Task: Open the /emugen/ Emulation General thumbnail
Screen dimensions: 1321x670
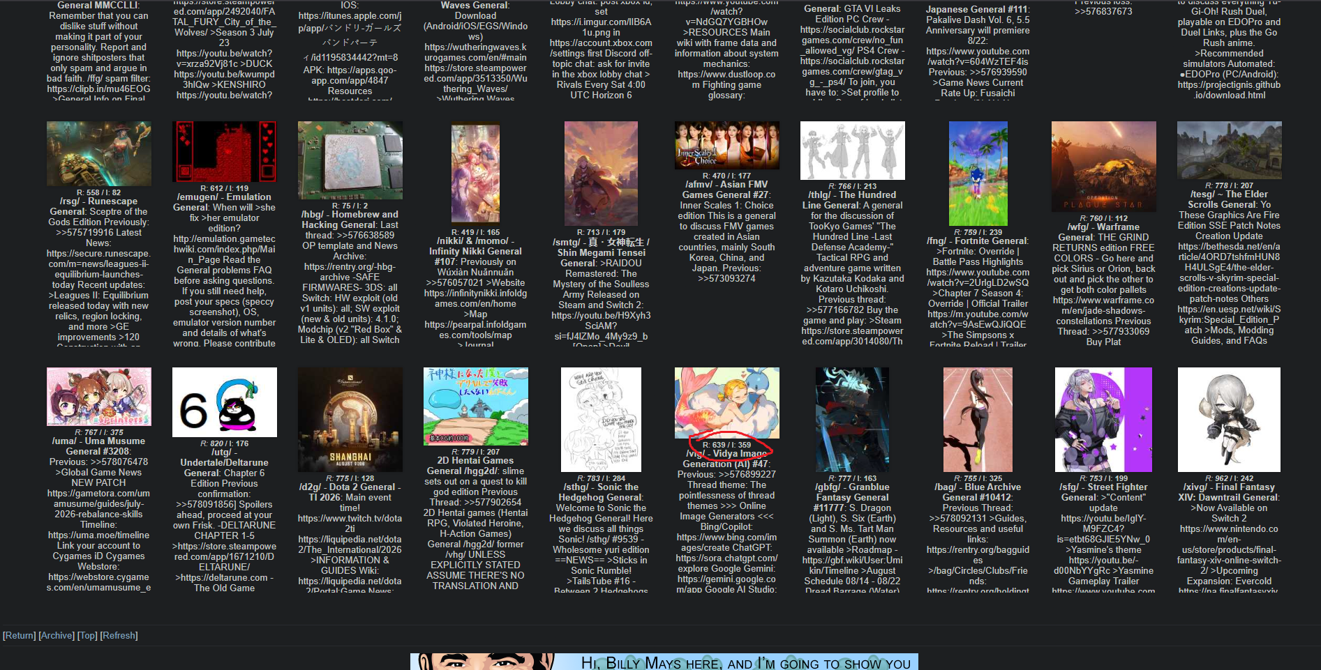Action: pyautogui.click(x=224, y=151)
